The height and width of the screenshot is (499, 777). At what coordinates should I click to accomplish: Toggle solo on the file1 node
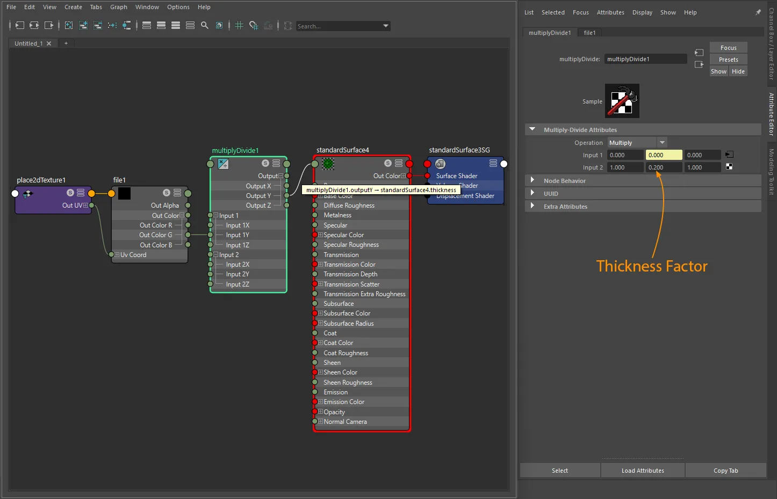[167, 193]
